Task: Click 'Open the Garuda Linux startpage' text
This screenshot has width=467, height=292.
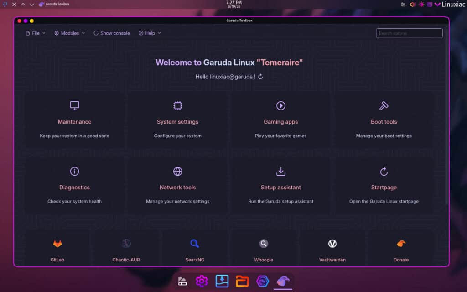Action: 384,201
